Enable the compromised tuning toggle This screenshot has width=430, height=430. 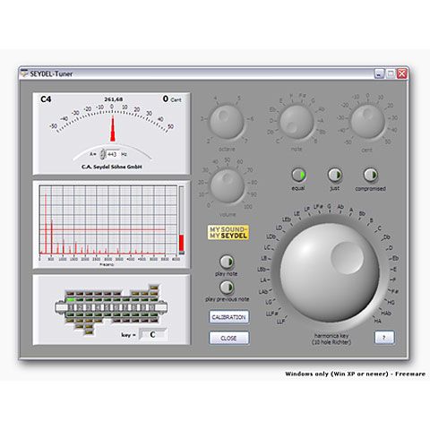[x=371, y=175]
